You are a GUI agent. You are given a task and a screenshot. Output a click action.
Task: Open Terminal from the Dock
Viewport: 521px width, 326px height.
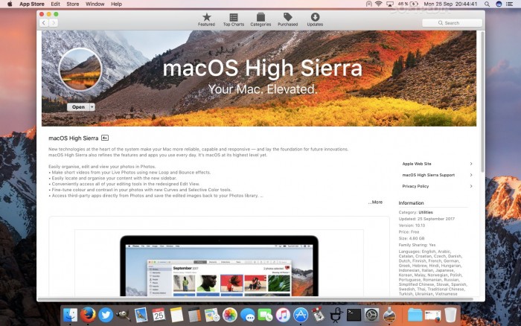pos(354,315)
